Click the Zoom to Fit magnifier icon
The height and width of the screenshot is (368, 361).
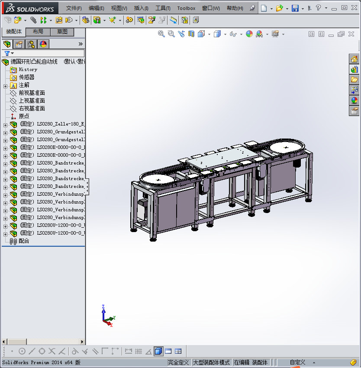point(161,34)
